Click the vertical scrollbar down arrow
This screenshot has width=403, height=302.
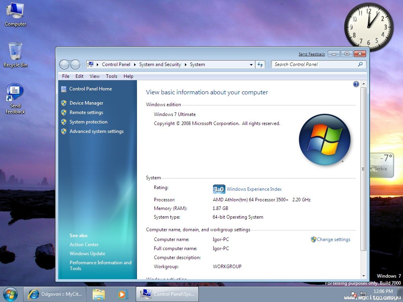click(363, 276)
